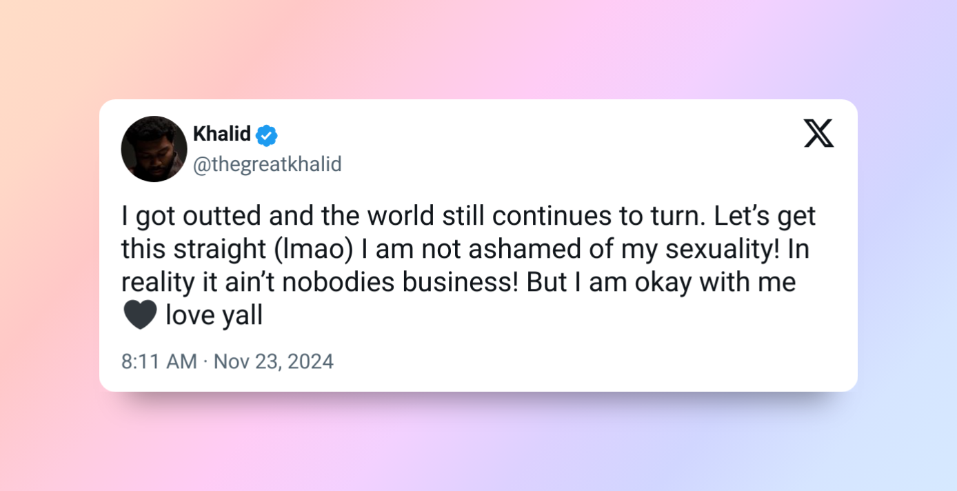Click the black heart emoji in the tweet
Screen dimensions: 957x491
tap(140, 316)
